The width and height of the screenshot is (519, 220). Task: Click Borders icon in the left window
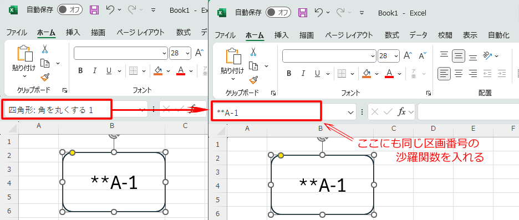click(x=134, y=70)
